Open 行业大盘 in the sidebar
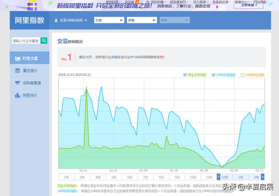 pyautogui.click(x=30, y=58)
